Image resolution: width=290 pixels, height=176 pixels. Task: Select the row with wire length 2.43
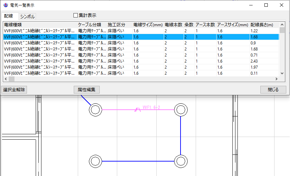pyautogui.click(x=135, y=61)
